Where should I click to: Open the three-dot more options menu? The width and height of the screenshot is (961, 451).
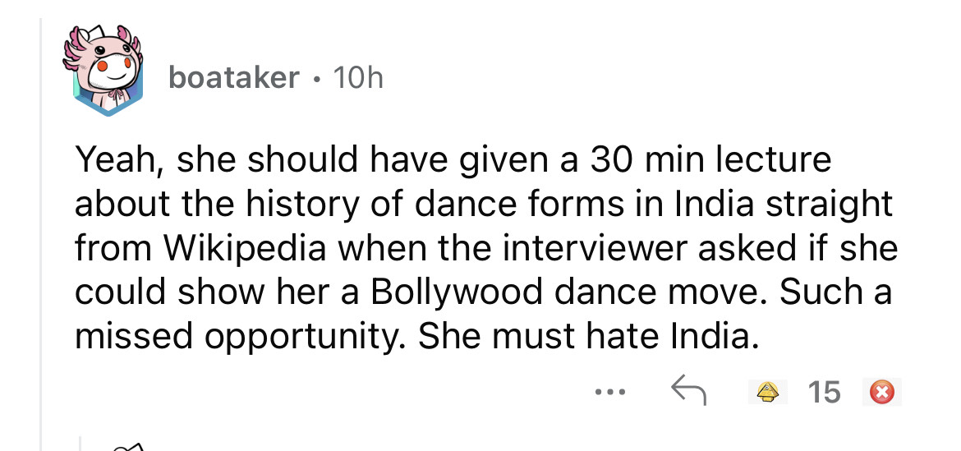pyautogui.click(x=612, y=392)
